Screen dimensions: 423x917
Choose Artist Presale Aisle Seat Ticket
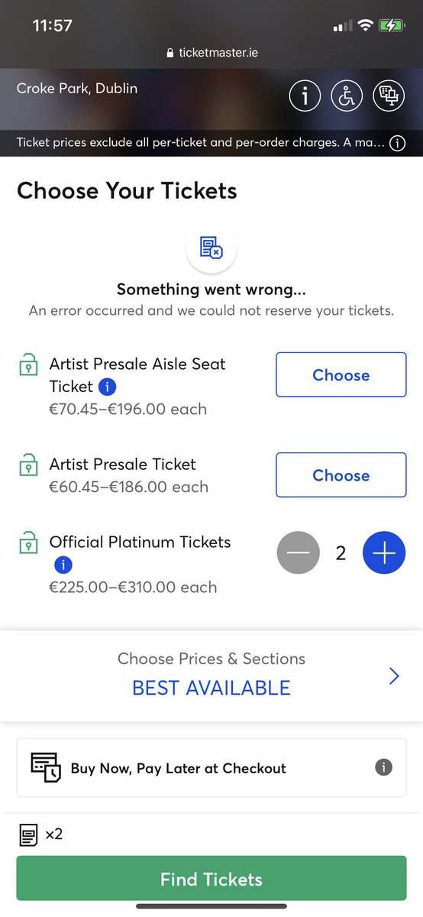pos(341,374)
